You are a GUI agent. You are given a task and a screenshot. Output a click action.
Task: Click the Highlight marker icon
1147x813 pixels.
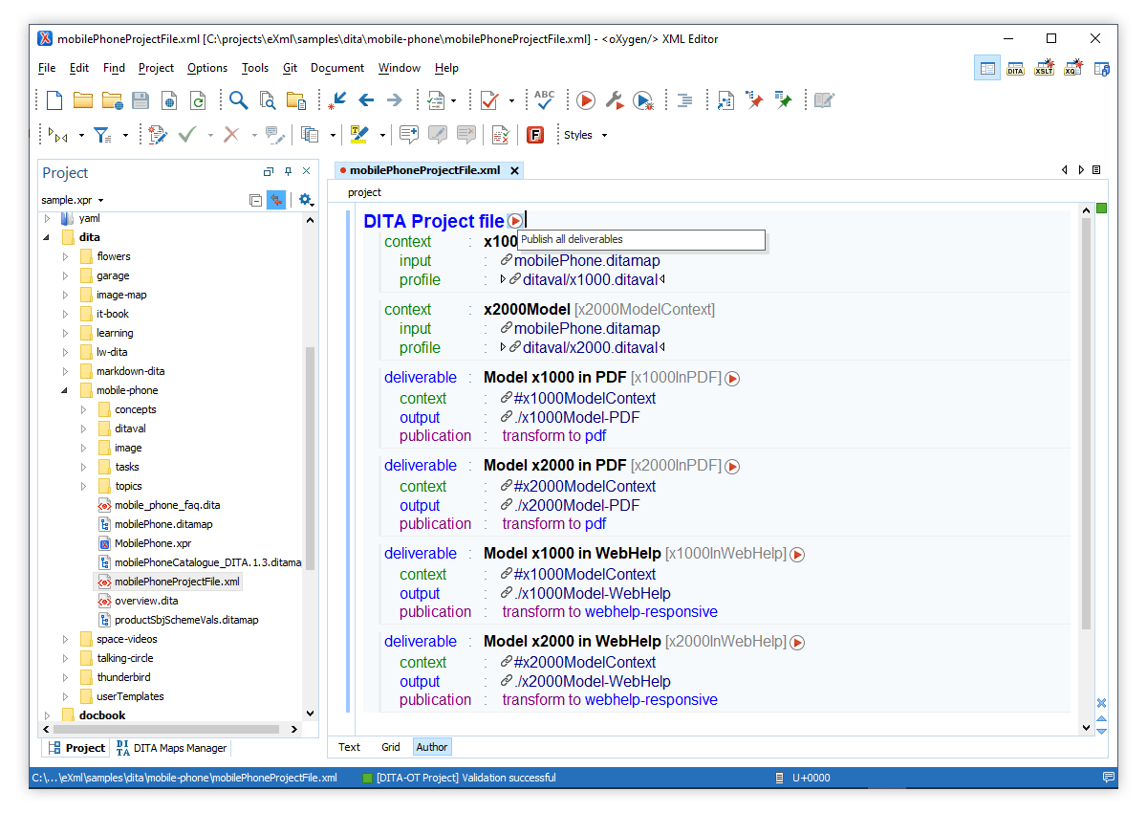point(359,135)
